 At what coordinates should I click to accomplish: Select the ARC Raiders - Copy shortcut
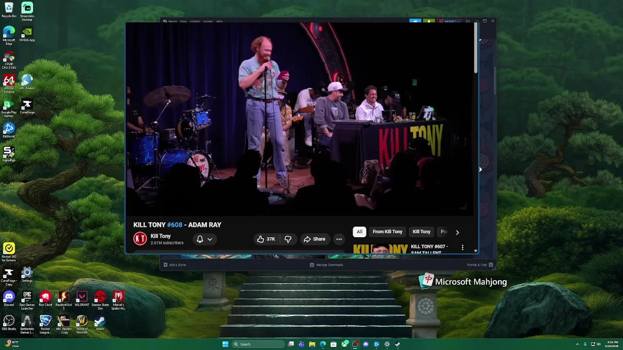click(x=64, y=324)
